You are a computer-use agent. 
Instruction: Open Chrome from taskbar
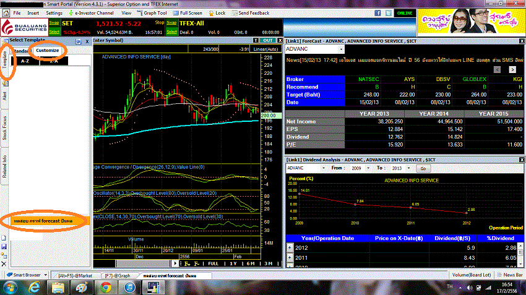(x=106, y=288)
